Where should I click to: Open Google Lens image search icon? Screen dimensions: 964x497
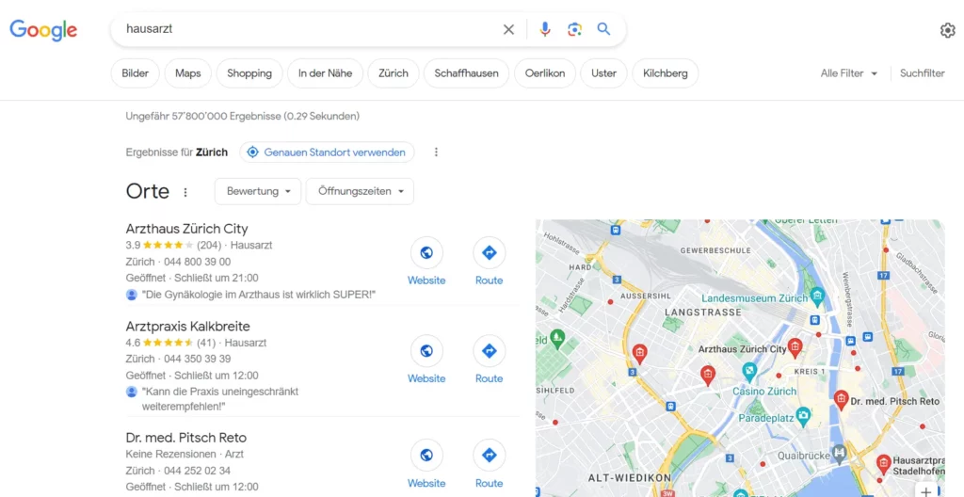(x=575, y=29)
